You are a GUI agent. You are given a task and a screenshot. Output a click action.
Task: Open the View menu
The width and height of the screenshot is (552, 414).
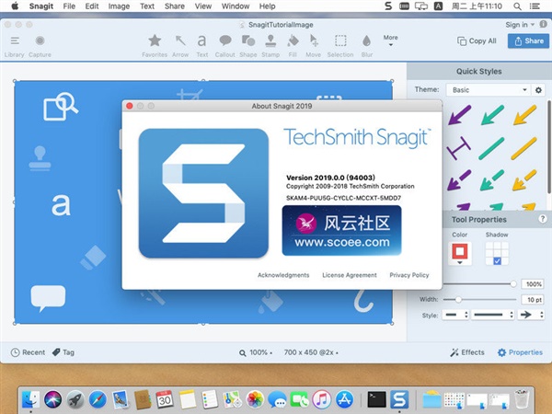(x=203, y=6)
